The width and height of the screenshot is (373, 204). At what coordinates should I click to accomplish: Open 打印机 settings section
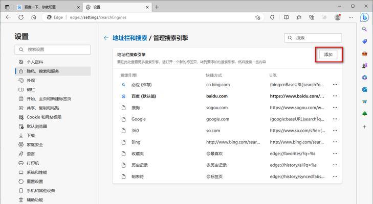click(53, 163)
